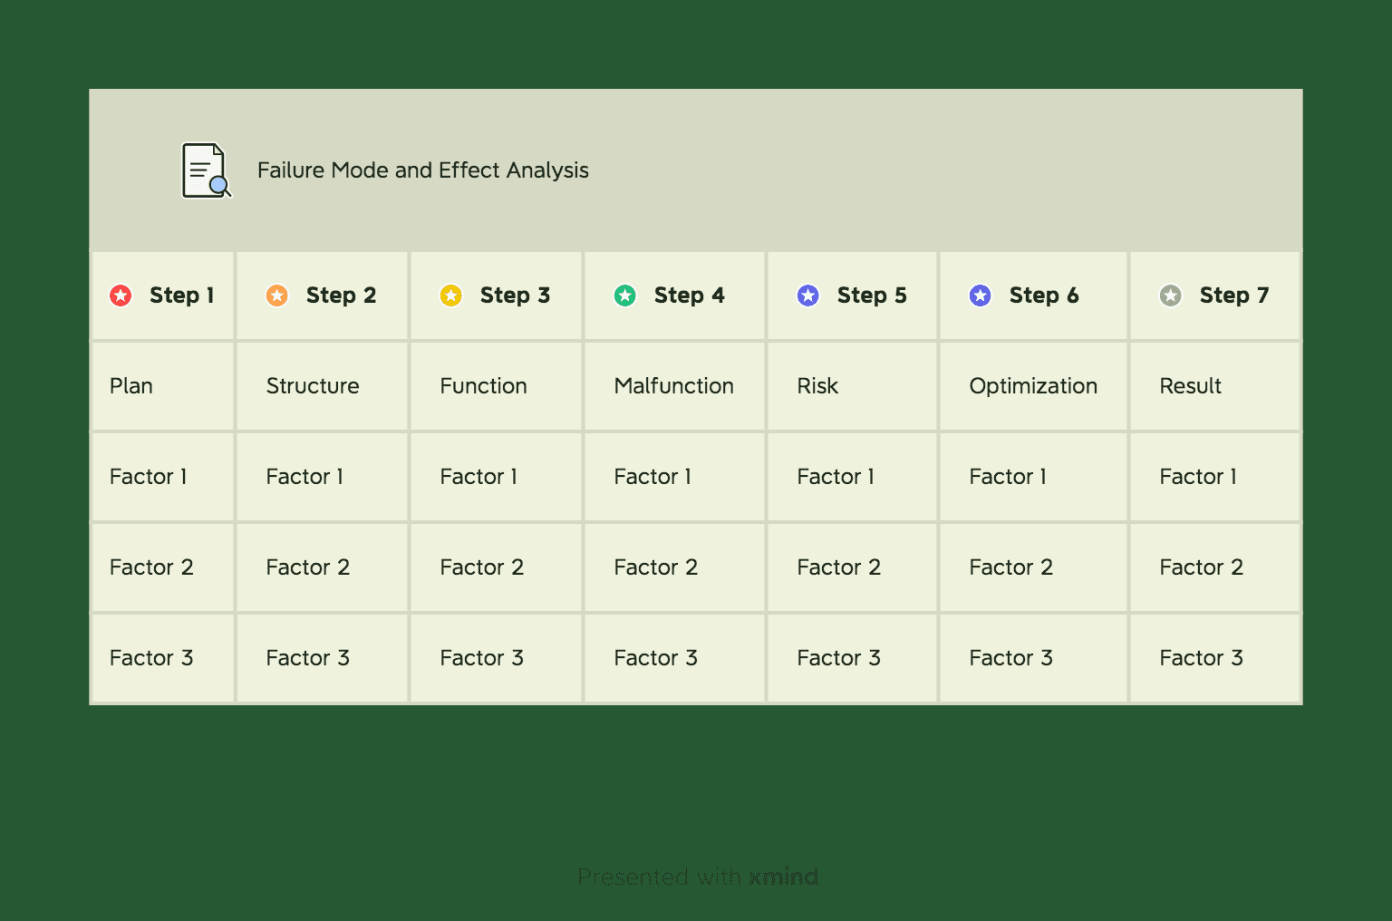This screenshot has width=1392, height=921.
Task: Select the Optimization cell
Action: [1034, 386]
